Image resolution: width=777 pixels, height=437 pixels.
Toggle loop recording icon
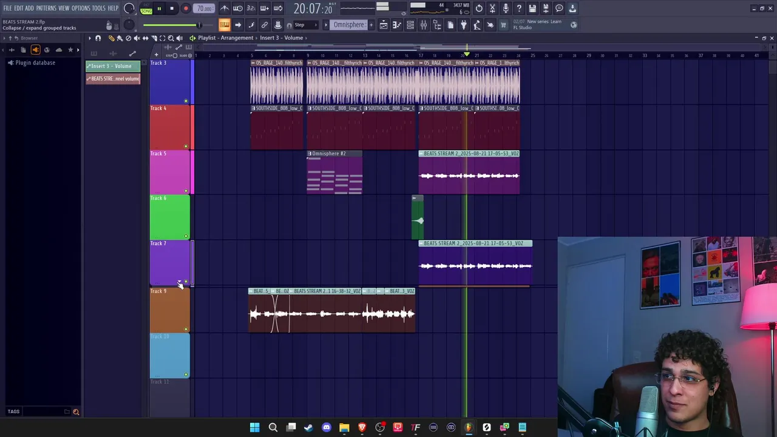278,8
